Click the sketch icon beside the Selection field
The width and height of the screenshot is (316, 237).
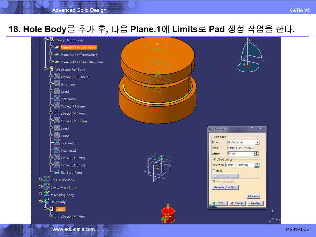click(257, 165)
